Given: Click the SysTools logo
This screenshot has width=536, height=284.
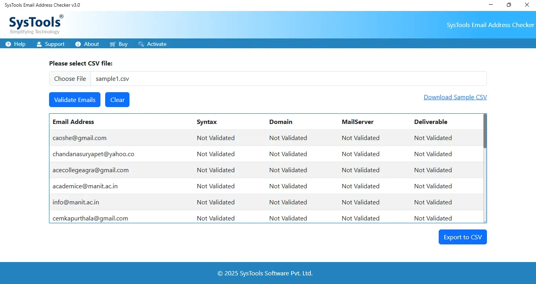Looking at the screenshot, I should pyautogui.click(x=36, y=25).
